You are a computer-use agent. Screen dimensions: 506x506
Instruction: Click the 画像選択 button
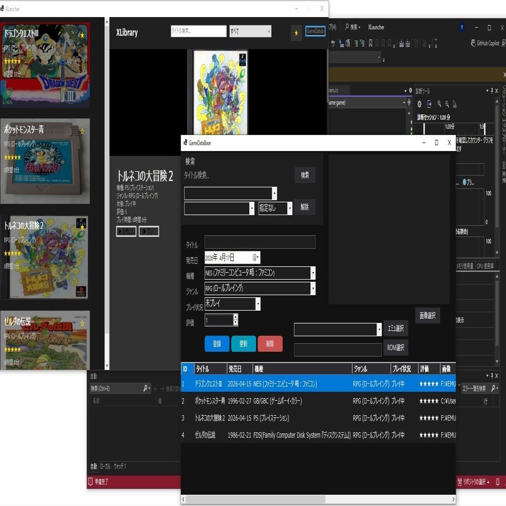[427, 315]
